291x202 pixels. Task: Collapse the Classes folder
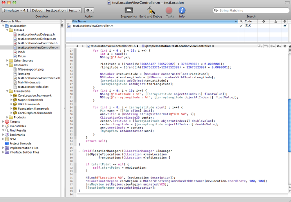[x=7, y=30]
